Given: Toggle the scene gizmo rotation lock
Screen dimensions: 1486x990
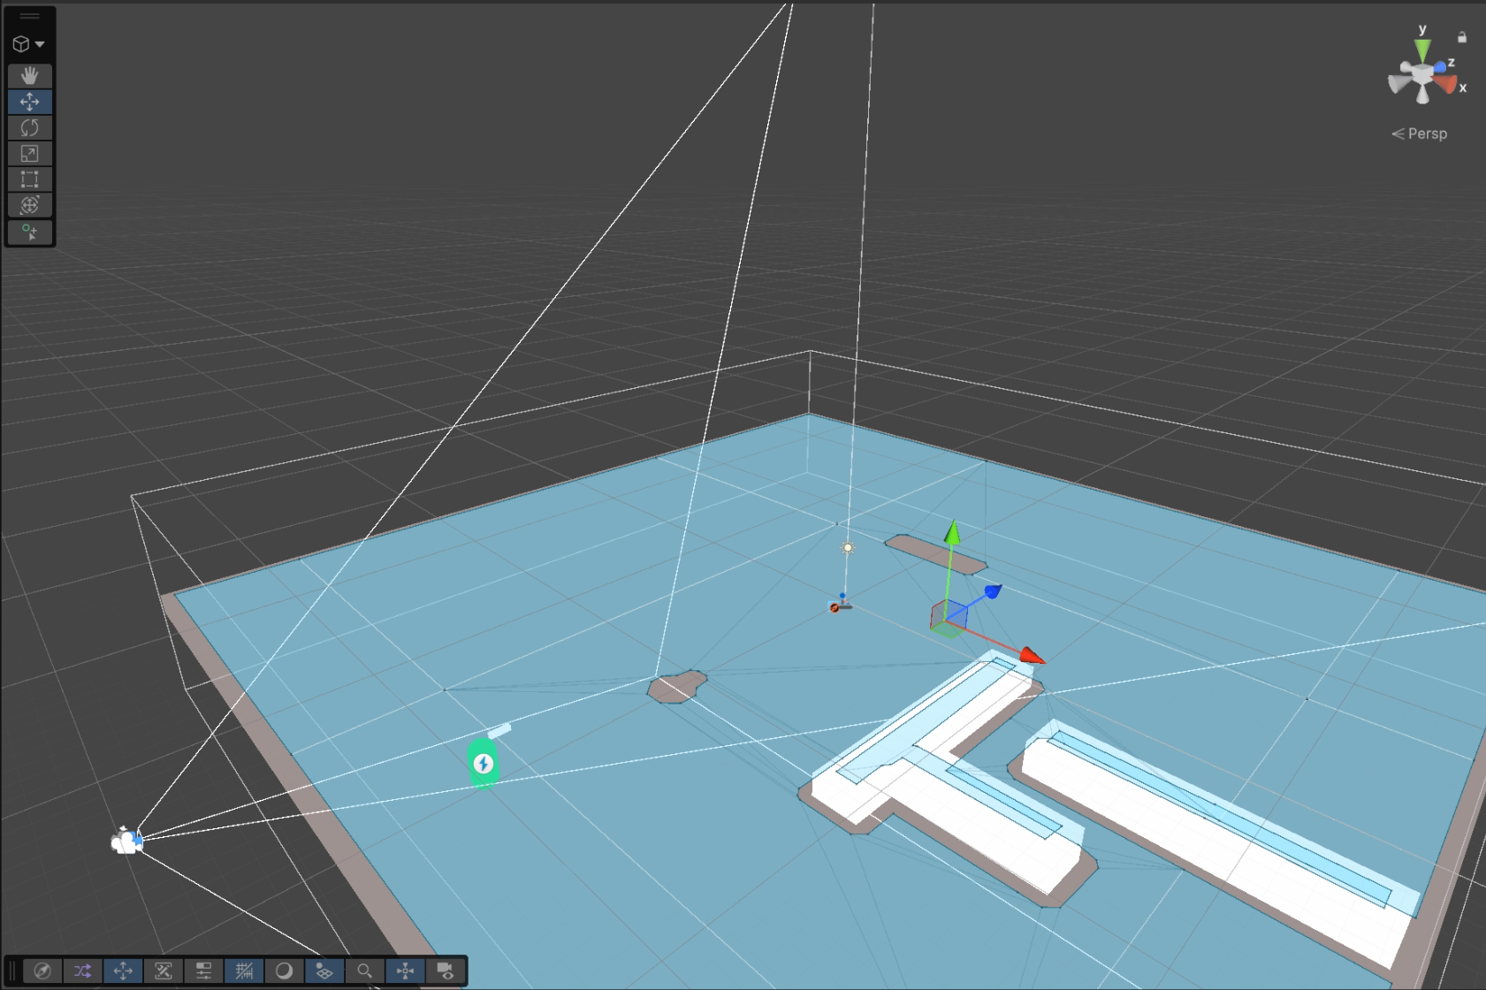Looking at the screenshot, I should tap(1461, 37).
